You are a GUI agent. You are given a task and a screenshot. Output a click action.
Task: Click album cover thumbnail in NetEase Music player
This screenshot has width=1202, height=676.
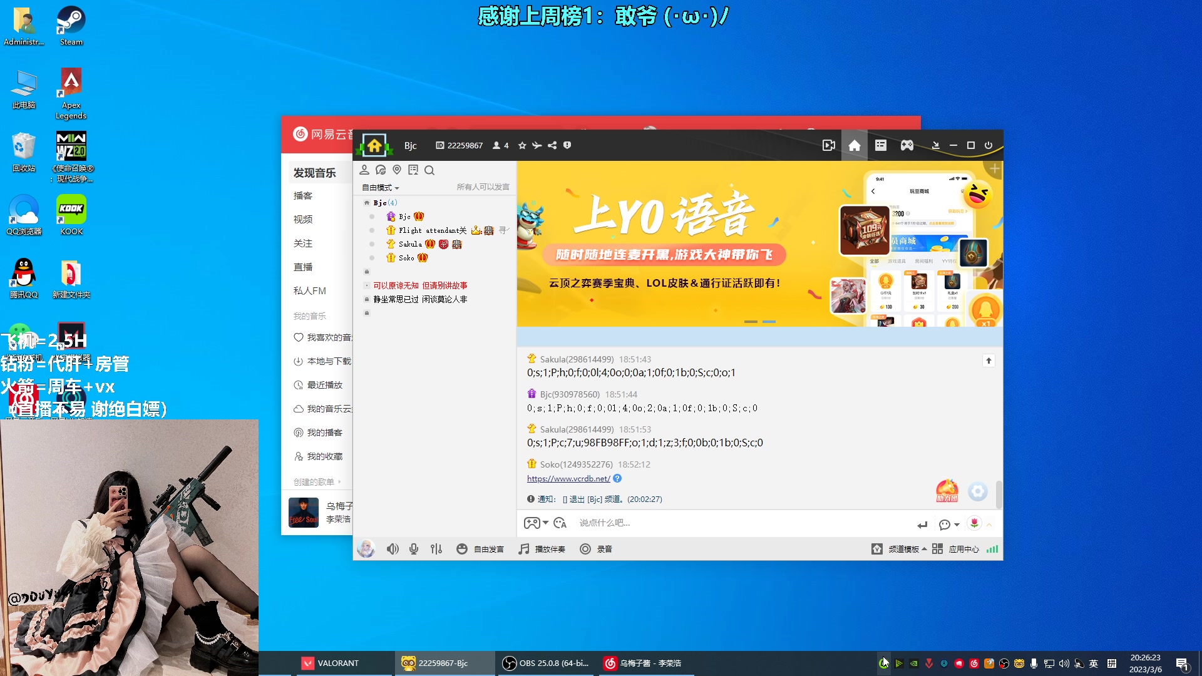(x=304, y=513)
